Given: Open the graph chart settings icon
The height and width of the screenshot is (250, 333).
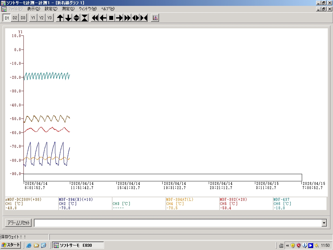Looking at the screenshot, I should [155, 18].
